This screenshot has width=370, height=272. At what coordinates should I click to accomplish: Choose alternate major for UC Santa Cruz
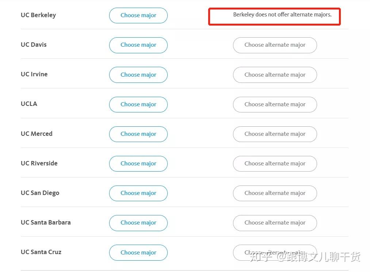275,252
